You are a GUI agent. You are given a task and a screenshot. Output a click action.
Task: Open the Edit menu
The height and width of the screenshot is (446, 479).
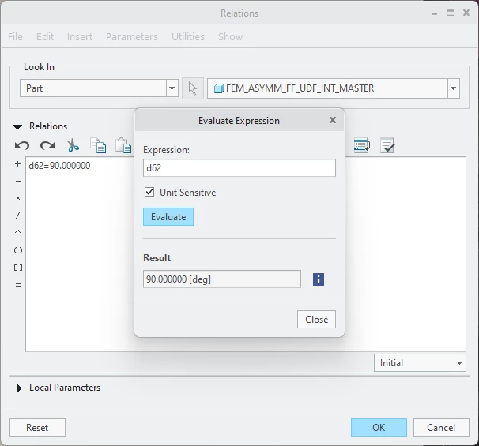point(45,36)
